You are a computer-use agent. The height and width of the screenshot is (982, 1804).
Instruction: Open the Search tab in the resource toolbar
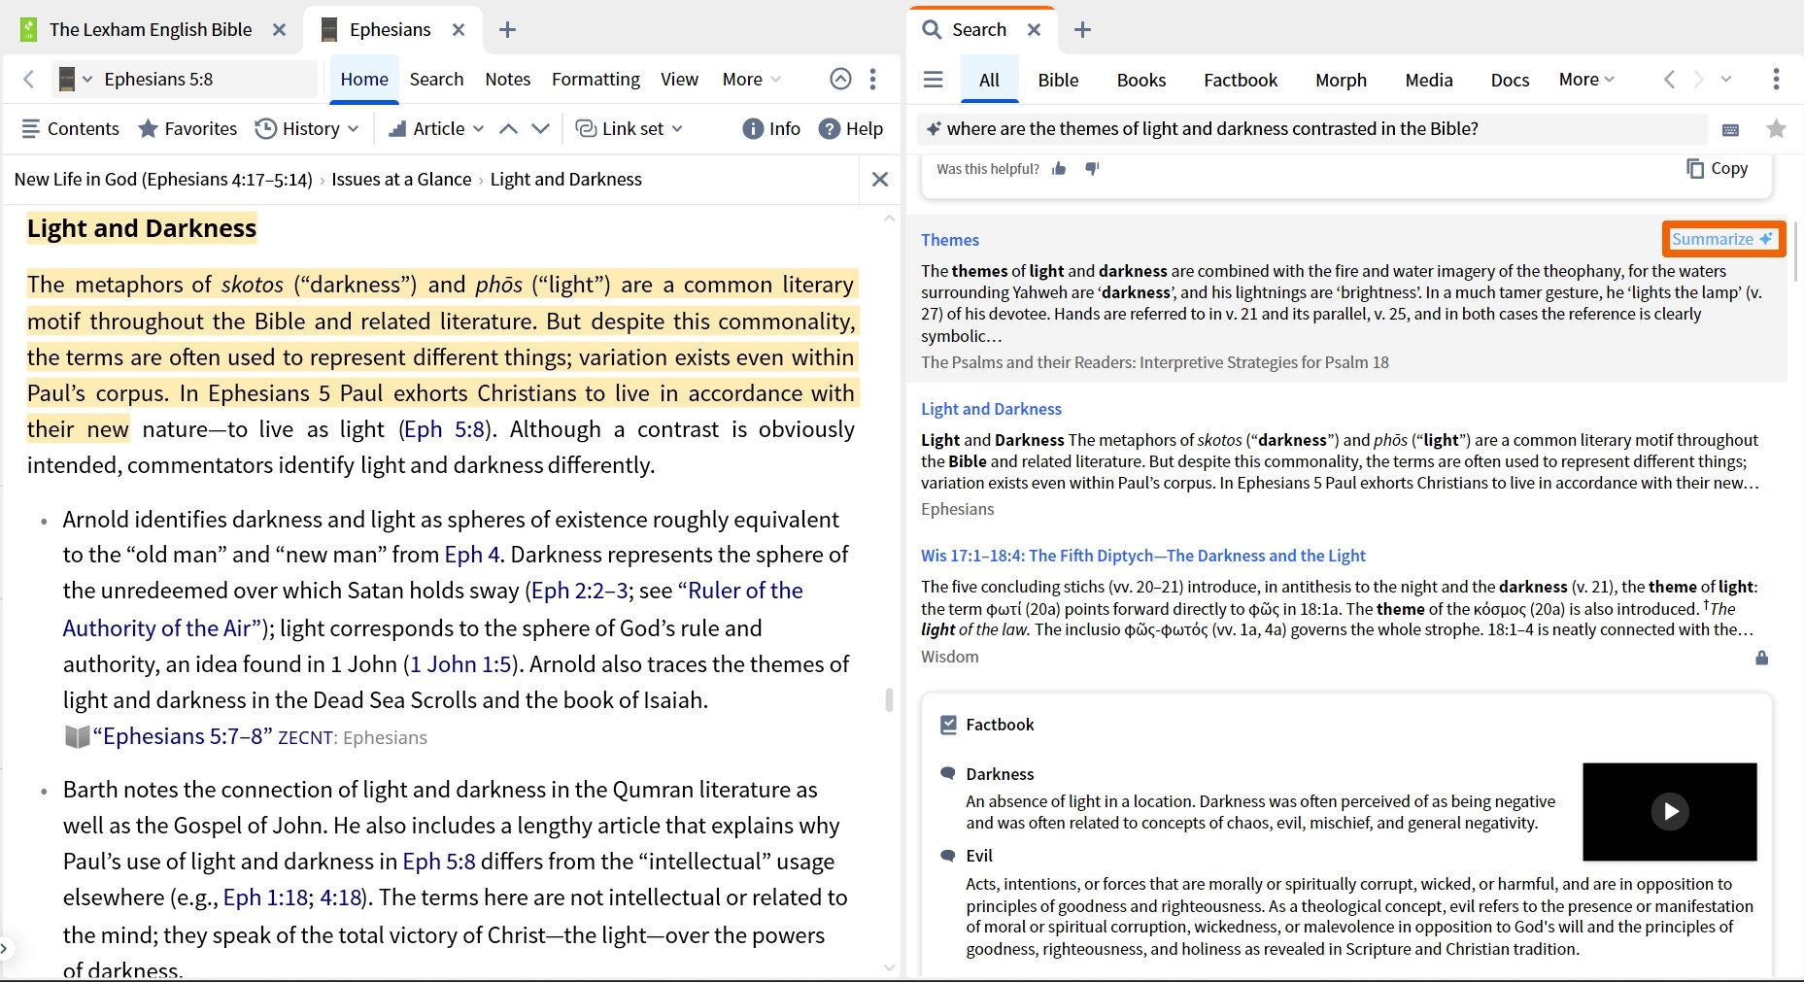pyautogui.click(x=436, y=80)
